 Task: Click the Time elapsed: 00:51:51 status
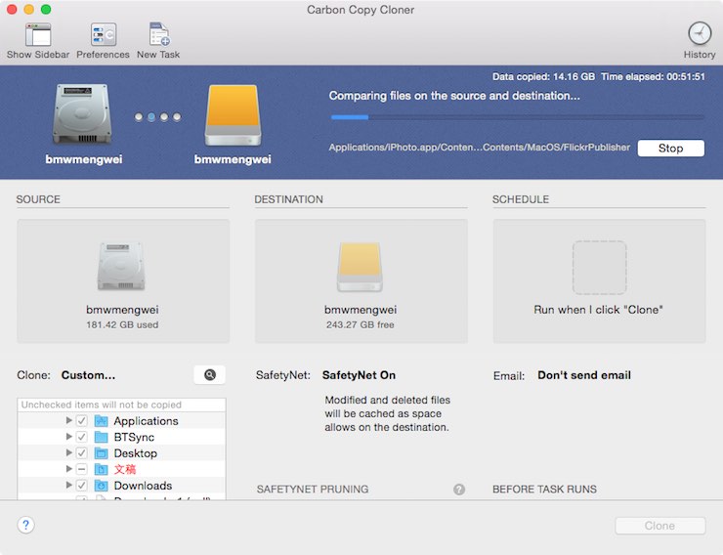pos(654,76)
